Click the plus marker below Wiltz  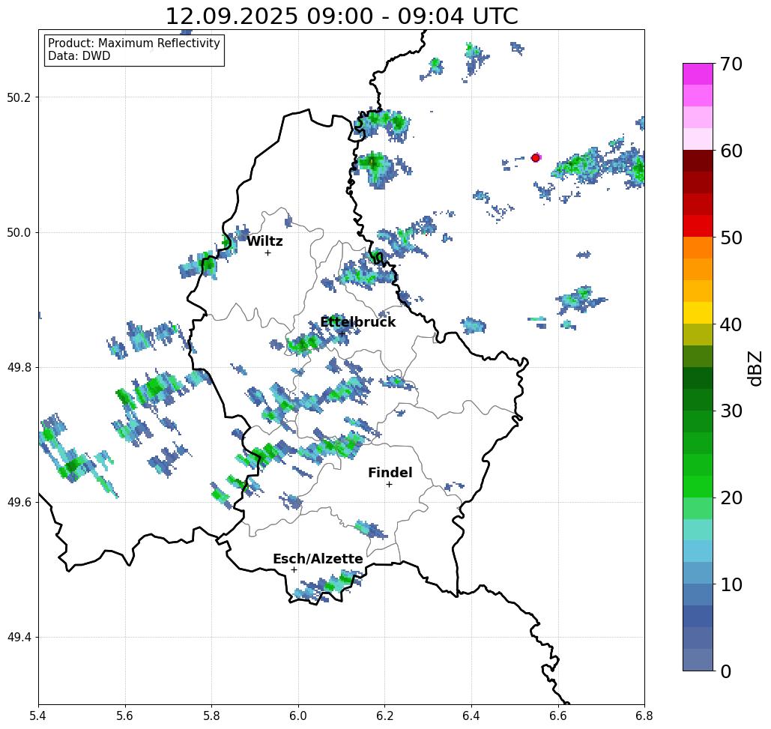tap(268, 252)
